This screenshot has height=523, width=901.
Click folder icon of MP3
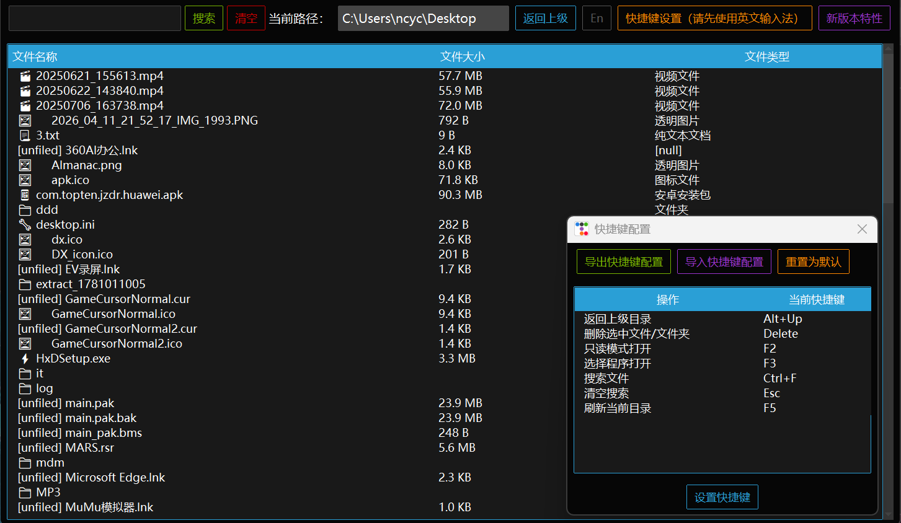point(25,493)
